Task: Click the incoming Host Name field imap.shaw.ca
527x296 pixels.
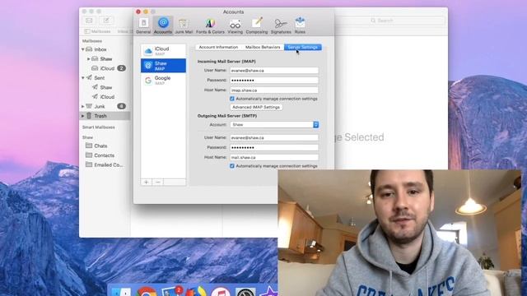Action: click(274, 90)
